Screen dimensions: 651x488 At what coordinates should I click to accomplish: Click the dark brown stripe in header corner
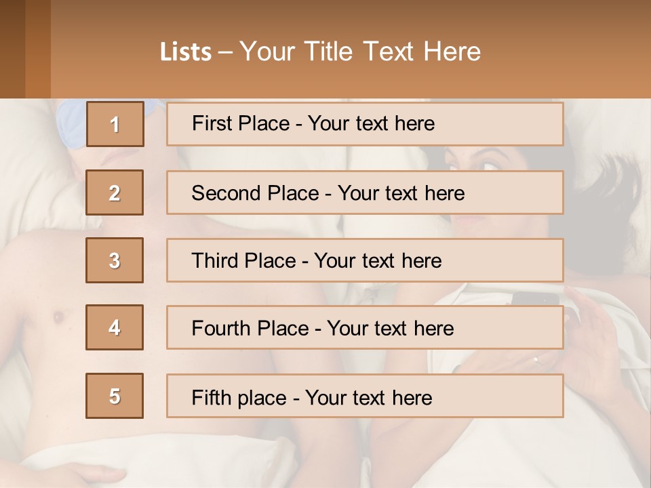click(x=12, y=49)
